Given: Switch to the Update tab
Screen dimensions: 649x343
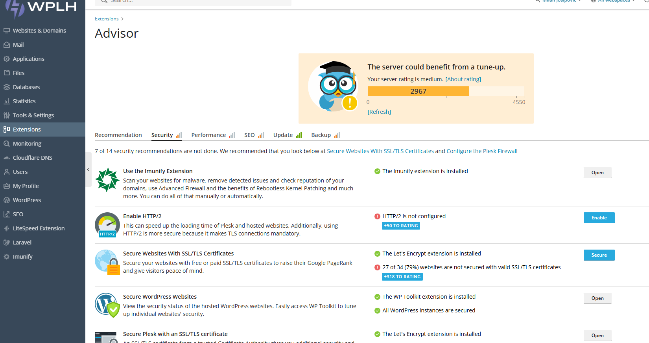Looking at the screenshot, I should click(288, 135).
